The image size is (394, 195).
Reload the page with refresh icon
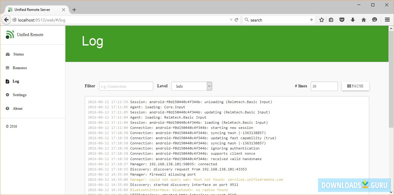tap(237, 19)
